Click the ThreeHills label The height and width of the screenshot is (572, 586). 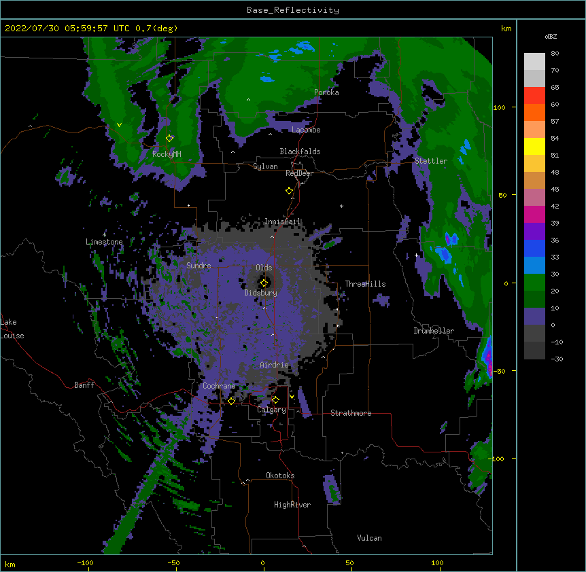[365, 284]
